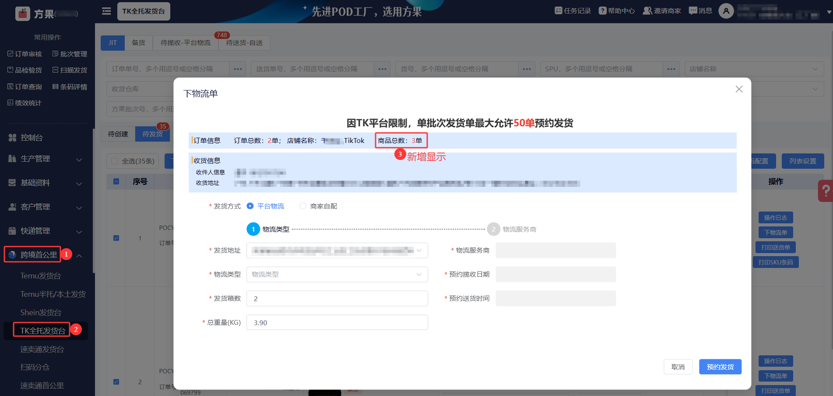Open Shein发货台 in the sidebar
Screen dimensions: 833x396
pos(41,313)
